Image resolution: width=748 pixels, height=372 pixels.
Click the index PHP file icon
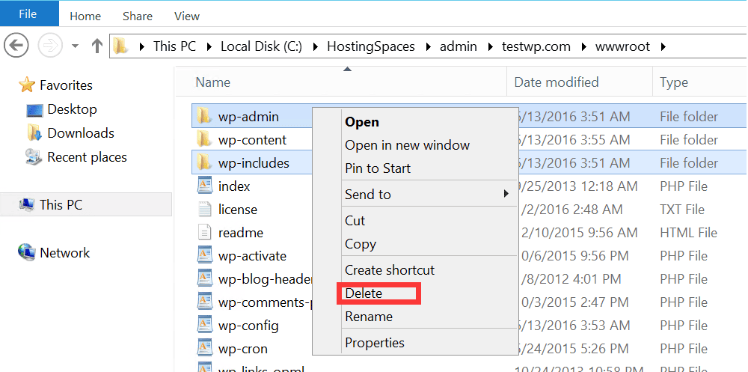(x=205, y=186)
